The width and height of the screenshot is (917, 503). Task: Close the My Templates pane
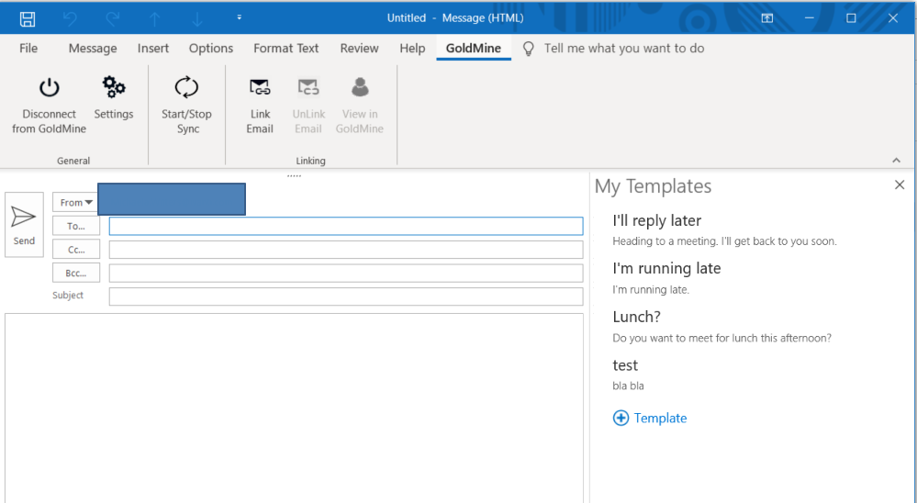tap(900, 185)
